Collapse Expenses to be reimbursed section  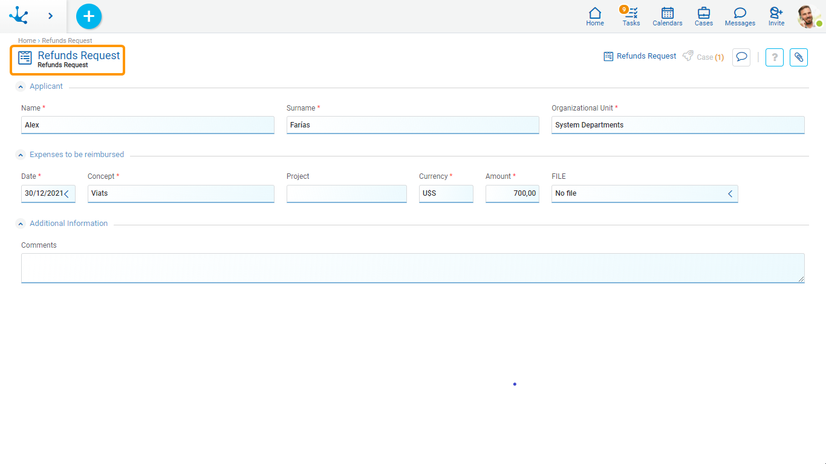click(21, 155)
